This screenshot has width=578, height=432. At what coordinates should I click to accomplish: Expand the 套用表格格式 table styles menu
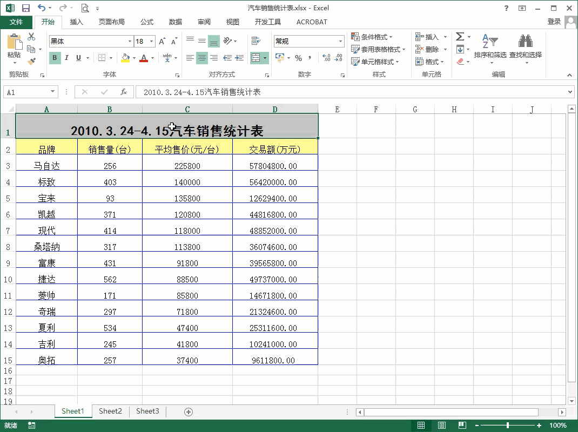point(378,49)
